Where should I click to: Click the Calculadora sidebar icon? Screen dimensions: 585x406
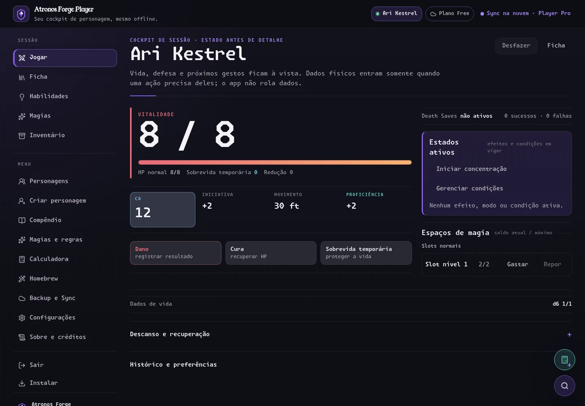pos(22,259)
